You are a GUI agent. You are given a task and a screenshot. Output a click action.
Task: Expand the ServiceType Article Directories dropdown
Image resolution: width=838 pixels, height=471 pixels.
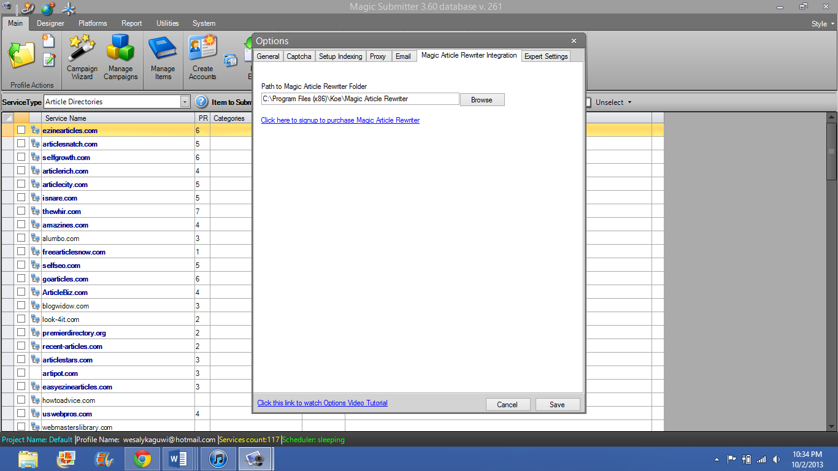(185, 102)
